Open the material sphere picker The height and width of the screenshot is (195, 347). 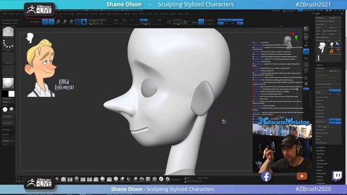coord(8,83)
